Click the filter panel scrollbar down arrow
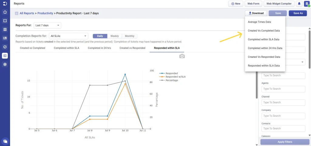Image resolution: width=311 pixels, height=146 pixels. click(x=309, y=135)
